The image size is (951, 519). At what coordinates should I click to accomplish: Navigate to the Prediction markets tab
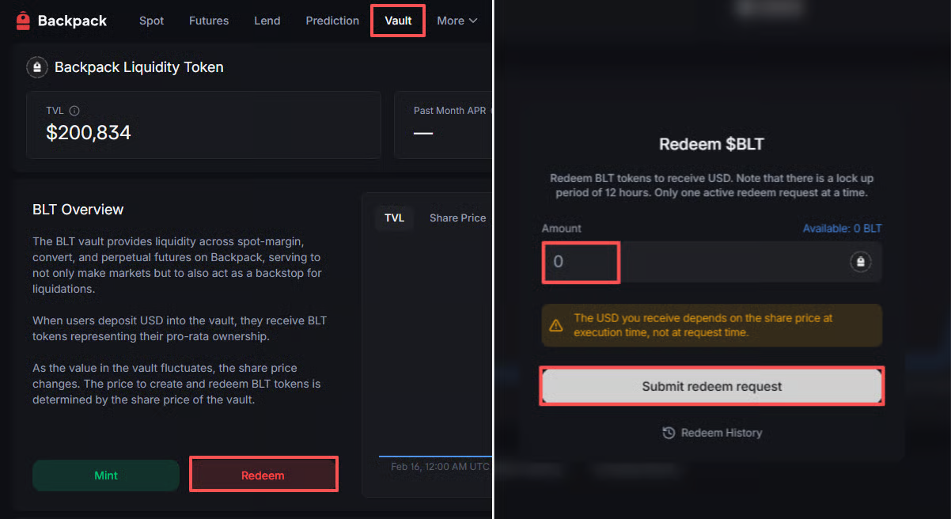coord(332,21)
